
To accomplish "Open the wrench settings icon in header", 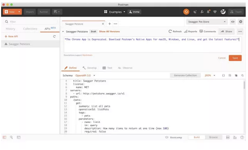I will coord(202,12).
